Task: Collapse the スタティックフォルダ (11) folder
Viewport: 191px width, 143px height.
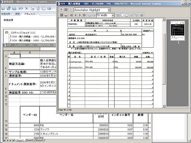Action: 7,32
